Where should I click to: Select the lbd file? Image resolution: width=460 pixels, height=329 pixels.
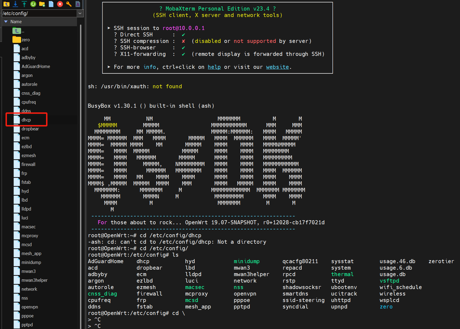(x=21, y=200)
